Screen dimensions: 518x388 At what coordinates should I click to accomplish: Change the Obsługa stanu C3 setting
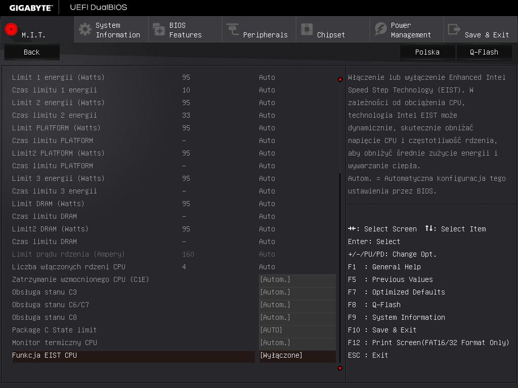pyautogui.click(x=297, y=293)
